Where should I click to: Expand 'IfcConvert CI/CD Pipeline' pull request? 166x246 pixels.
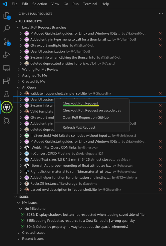21,154
